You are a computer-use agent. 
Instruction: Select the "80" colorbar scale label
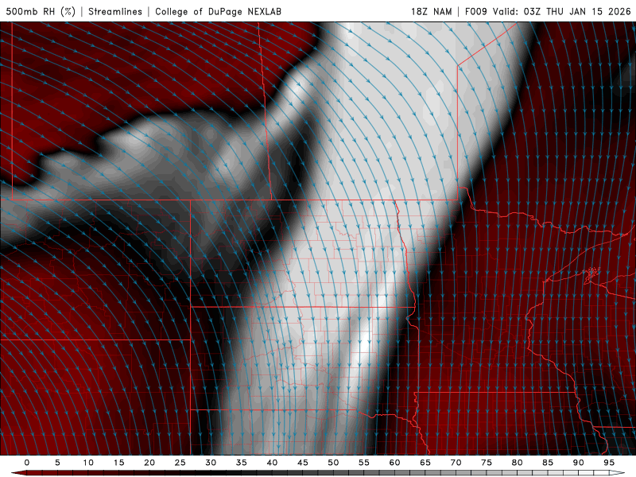coord(517,463)
